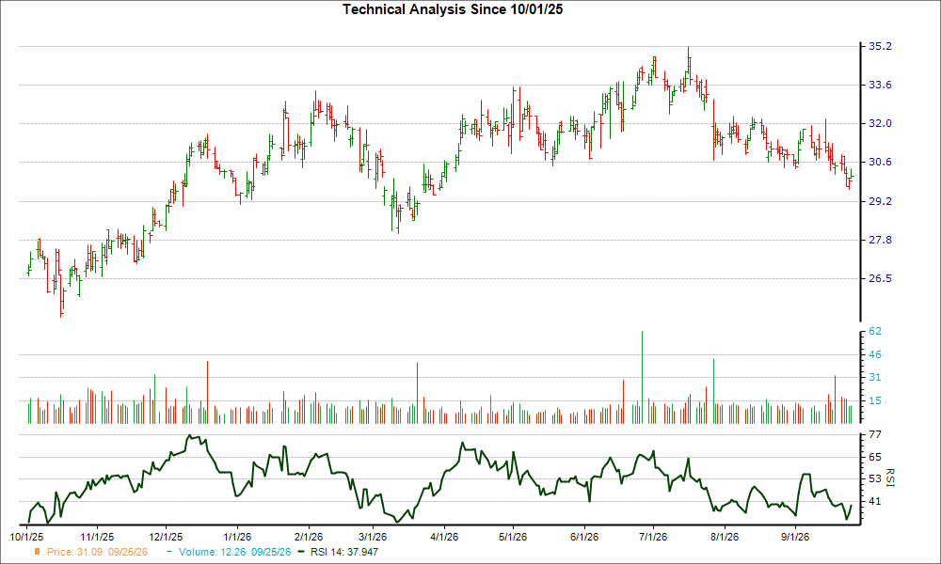Click the 31 volume axis label
The width and height of the screenshot is (941, 564).
(x=875, y=377)
